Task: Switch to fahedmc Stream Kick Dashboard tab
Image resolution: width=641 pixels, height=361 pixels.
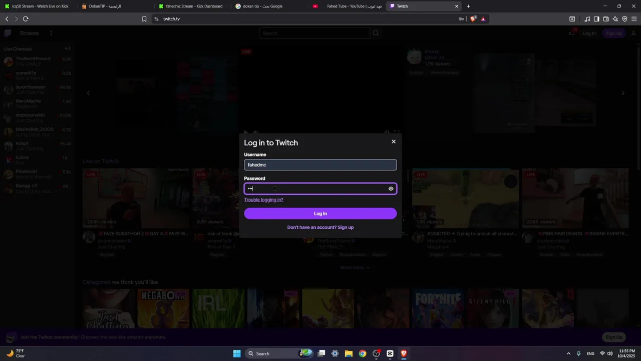Action: pyautogui.click(x=193, y=7)
